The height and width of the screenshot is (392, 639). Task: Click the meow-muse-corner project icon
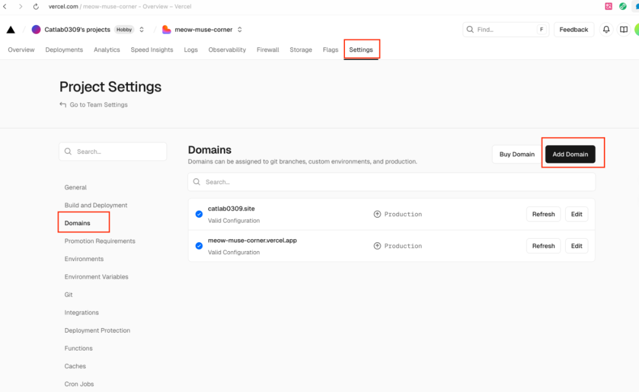point(166,30)
